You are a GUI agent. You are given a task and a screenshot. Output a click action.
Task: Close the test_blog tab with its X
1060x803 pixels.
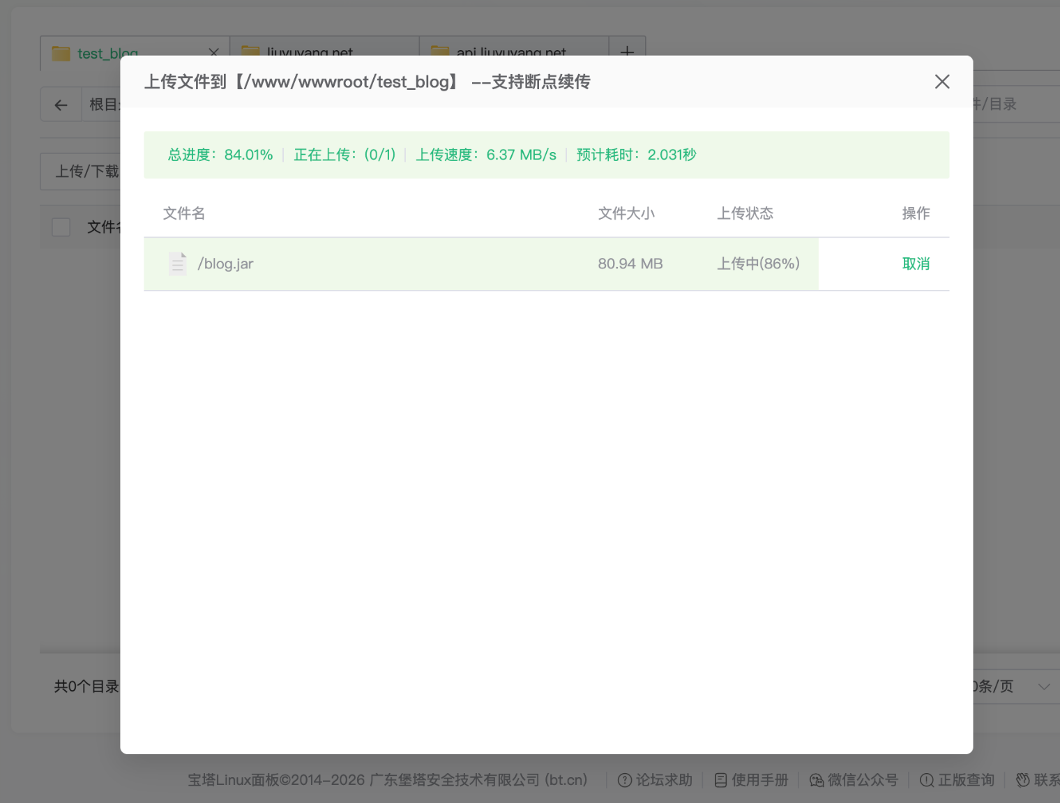213,52
